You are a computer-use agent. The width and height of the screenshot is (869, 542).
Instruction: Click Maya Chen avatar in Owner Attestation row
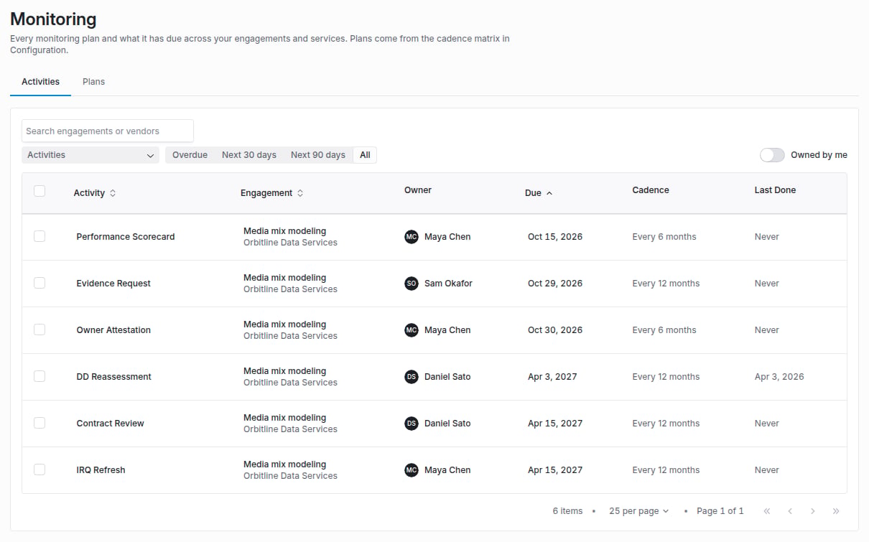[412, 330]
